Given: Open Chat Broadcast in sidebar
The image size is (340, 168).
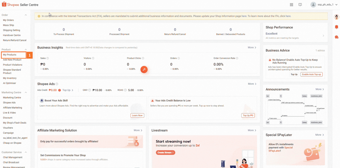Looking at the screenshot, I should point(11,162).
